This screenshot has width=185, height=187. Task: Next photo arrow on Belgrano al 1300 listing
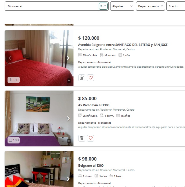[68, 179]
